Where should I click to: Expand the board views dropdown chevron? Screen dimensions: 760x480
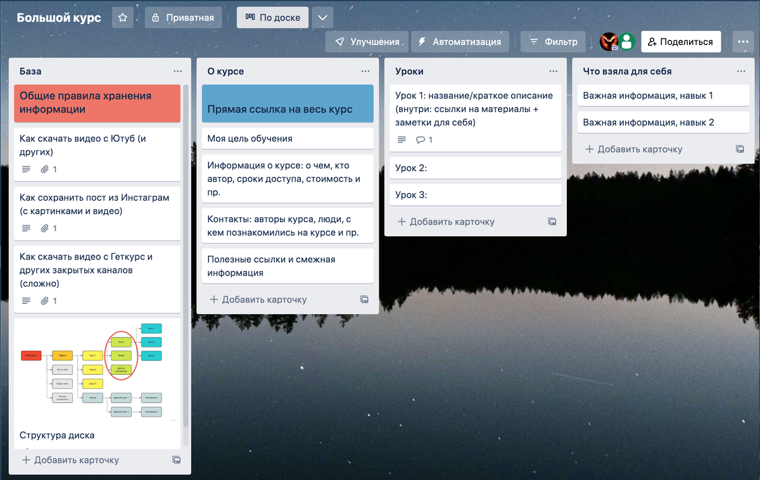(322, 18)
